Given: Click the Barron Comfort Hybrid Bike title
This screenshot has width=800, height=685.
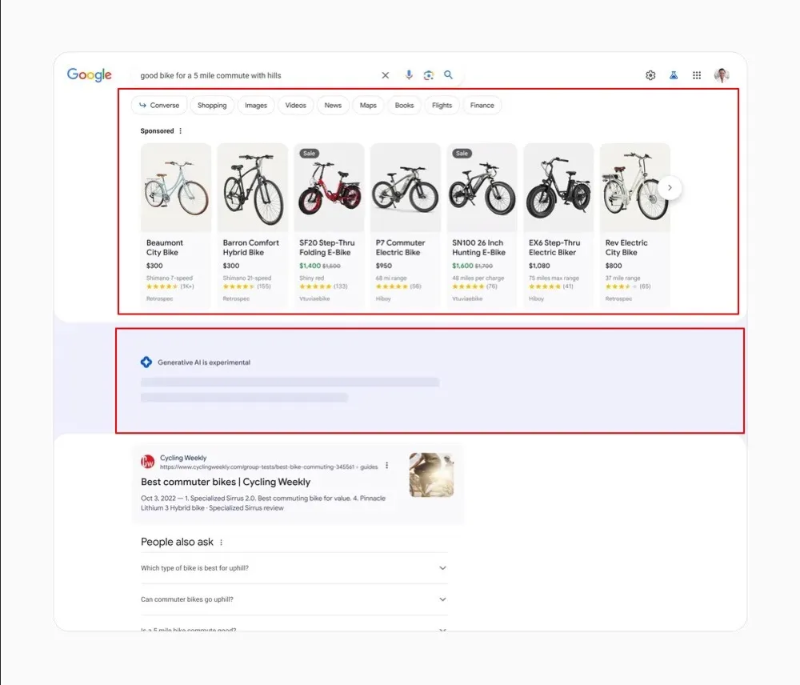Looking at the screenshot, I should (250, 247).
